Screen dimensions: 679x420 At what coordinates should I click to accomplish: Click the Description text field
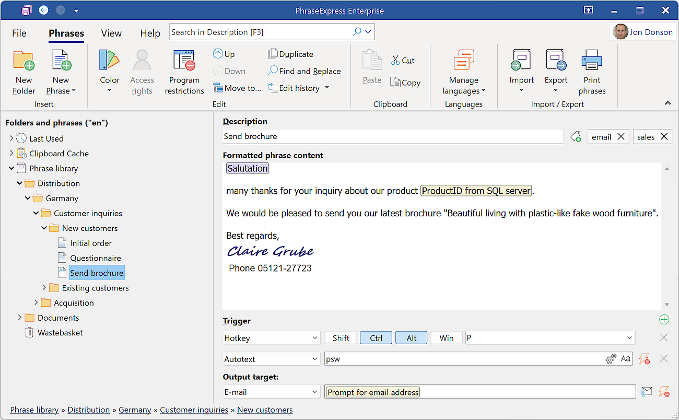tap(393, 136)
